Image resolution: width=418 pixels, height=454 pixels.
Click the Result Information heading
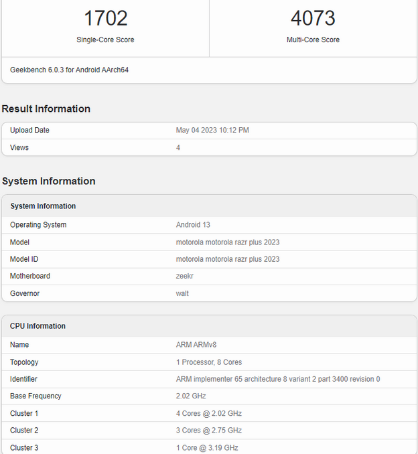point(46,109)
